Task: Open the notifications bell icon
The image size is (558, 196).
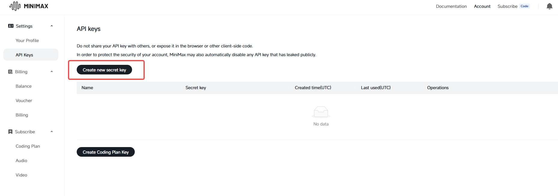Action: click(549, 6)
